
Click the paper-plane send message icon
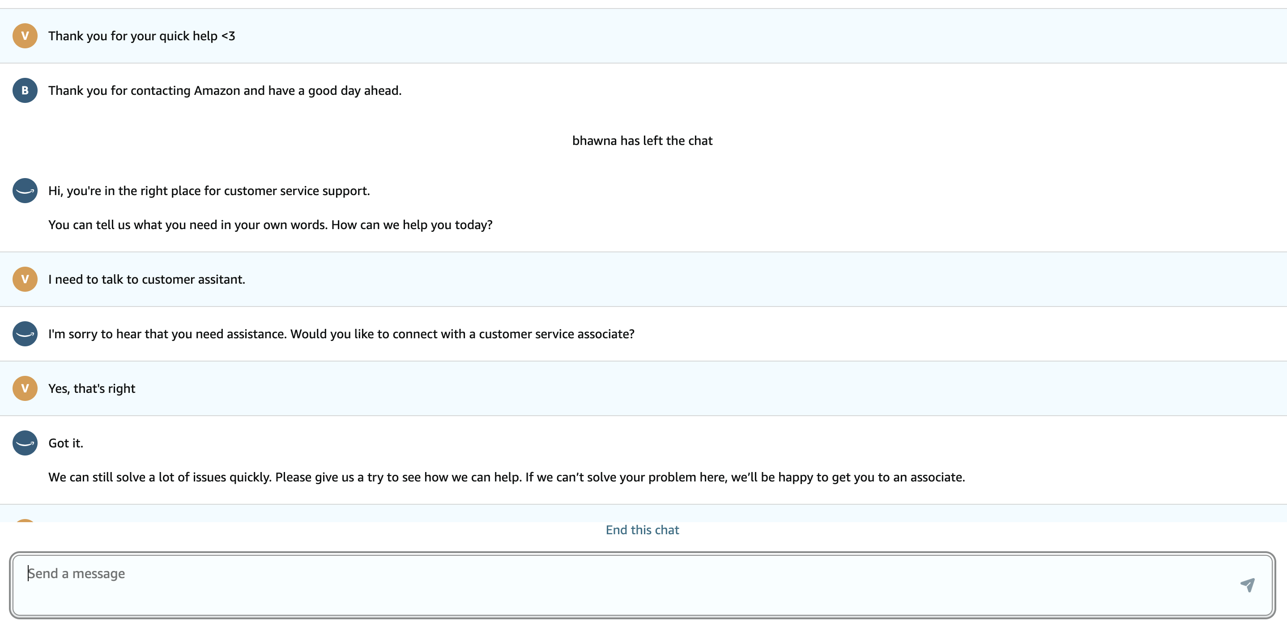[x=1247, y=584]
